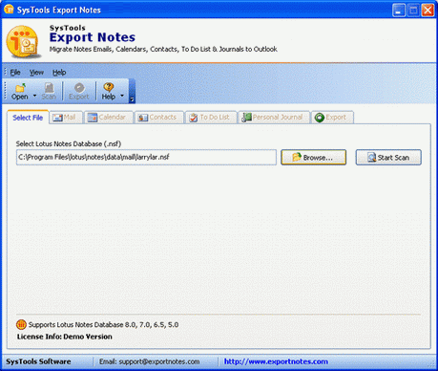
Task: Open the www.exportnotes.com link
Action: point(276,361)
